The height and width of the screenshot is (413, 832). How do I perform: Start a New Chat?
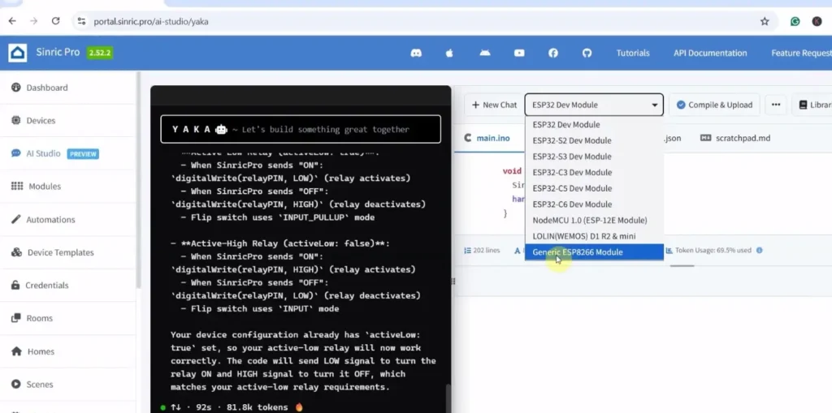(x=494, y=105)
